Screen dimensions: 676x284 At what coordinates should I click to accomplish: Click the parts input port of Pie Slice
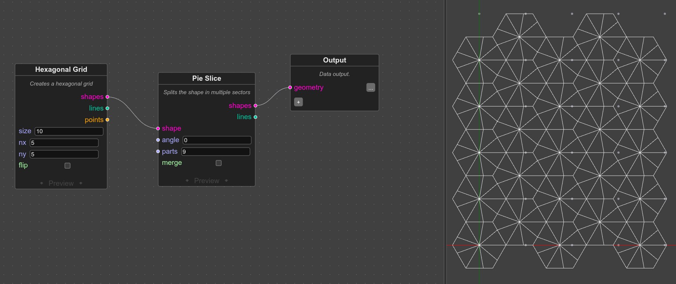[158, 151]
